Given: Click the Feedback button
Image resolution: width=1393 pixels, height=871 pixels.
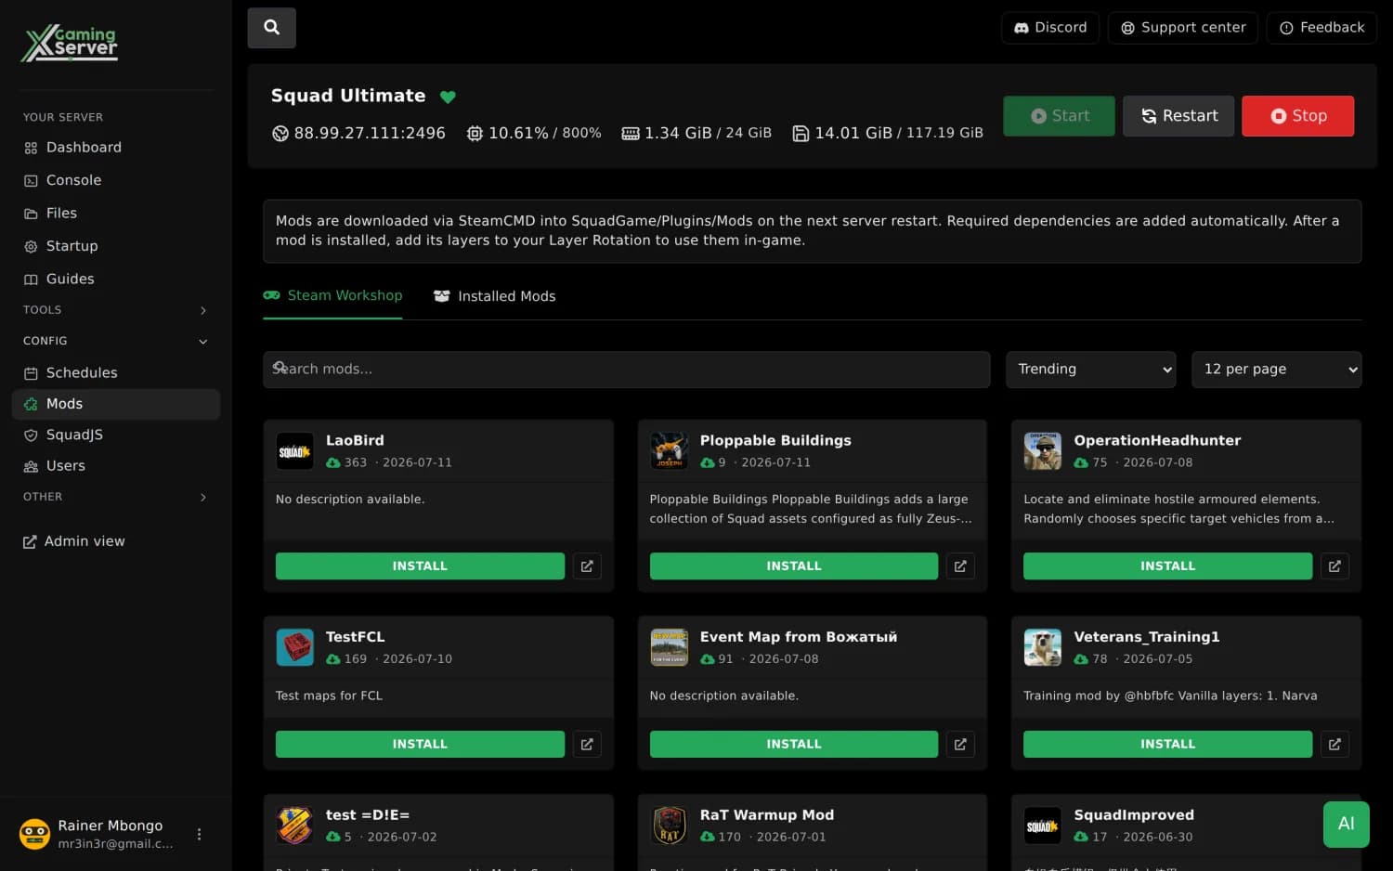Looking at the screenshot, I should tap(1321, 28).
